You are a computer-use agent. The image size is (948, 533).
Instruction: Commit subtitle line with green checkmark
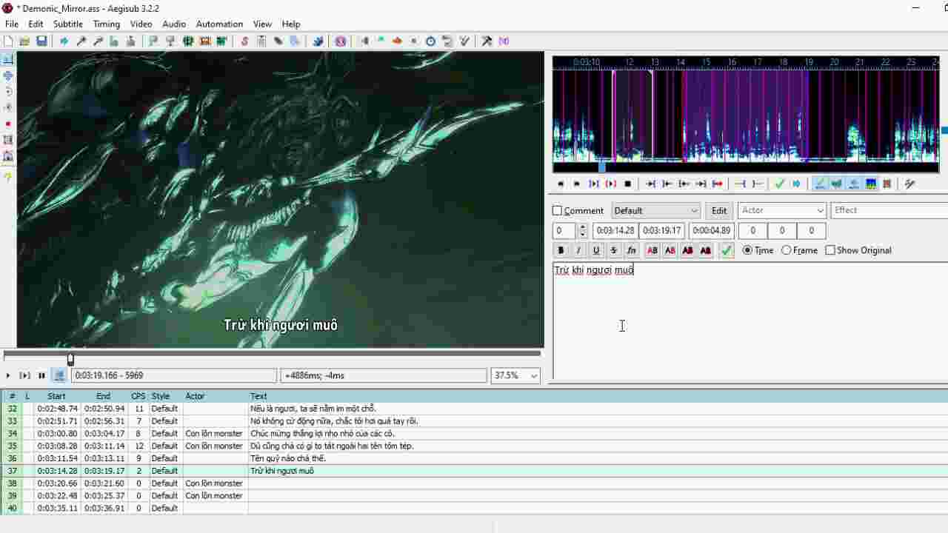727,250
